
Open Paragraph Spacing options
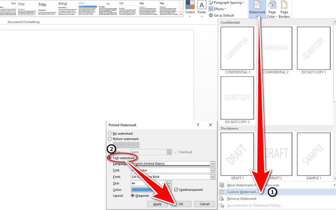pyautogui.click(x=226, y=3)
